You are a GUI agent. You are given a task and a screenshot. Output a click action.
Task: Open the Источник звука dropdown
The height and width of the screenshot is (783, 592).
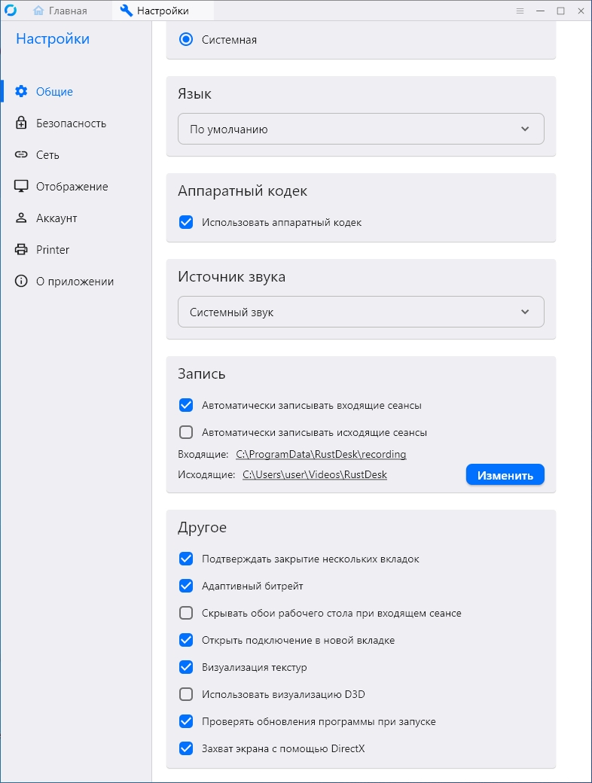[x=361, y=312]
